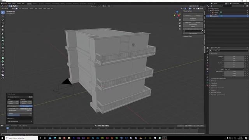Click the viewport zoom magnifier icon

pos(180,20)
